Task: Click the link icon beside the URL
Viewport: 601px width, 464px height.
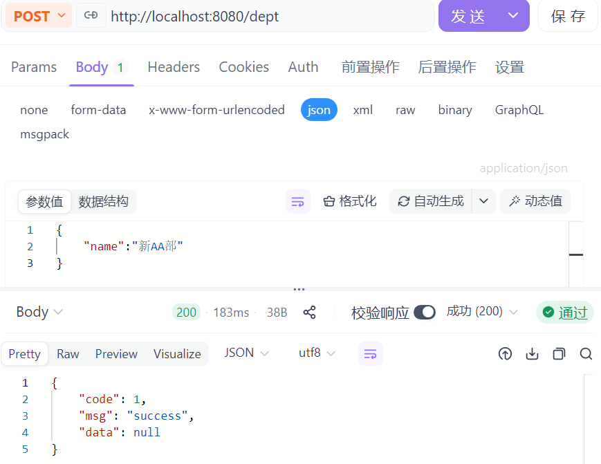Action: 91,15
